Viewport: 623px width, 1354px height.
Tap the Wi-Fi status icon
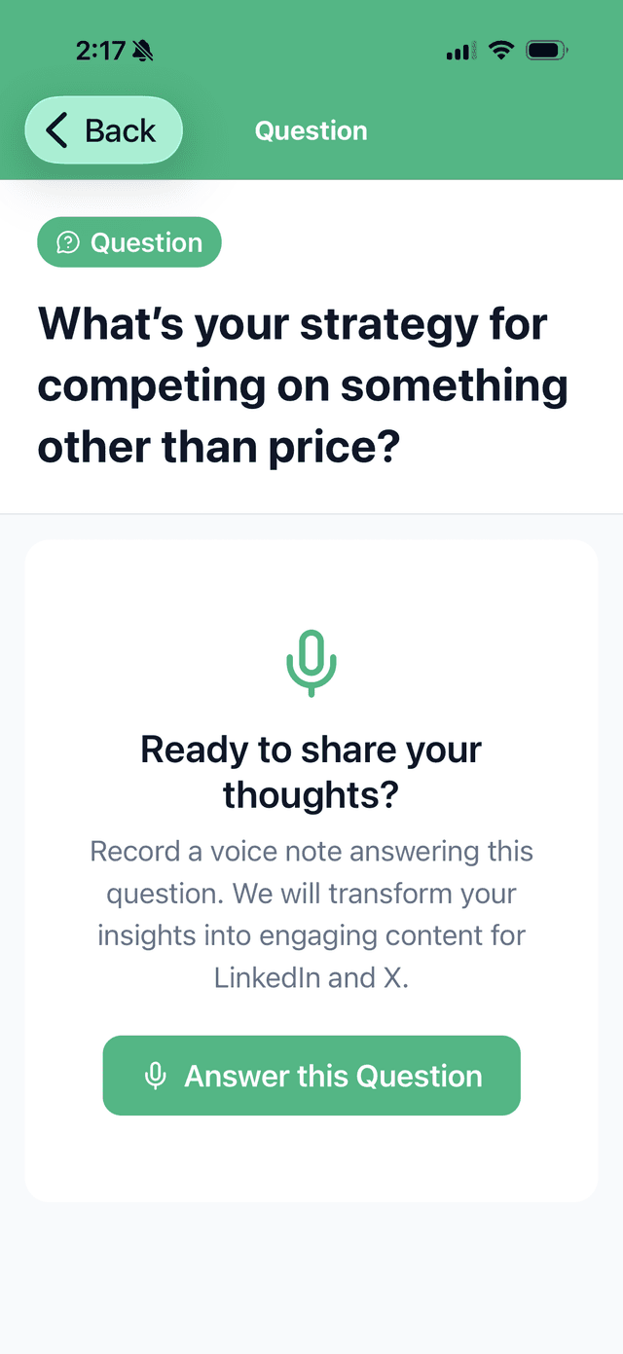(501, 51)
